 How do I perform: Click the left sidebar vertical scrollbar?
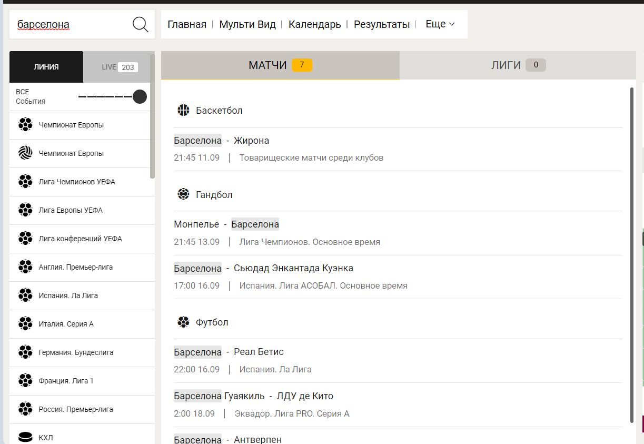click(x=152, y=116)
